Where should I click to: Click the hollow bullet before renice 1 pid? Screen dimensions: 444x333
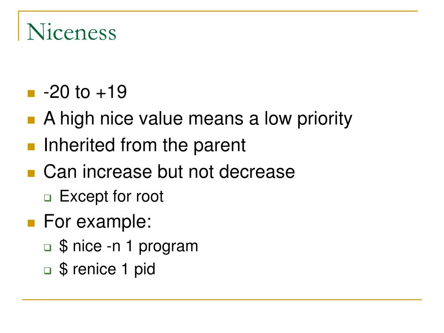pos(48,271)
